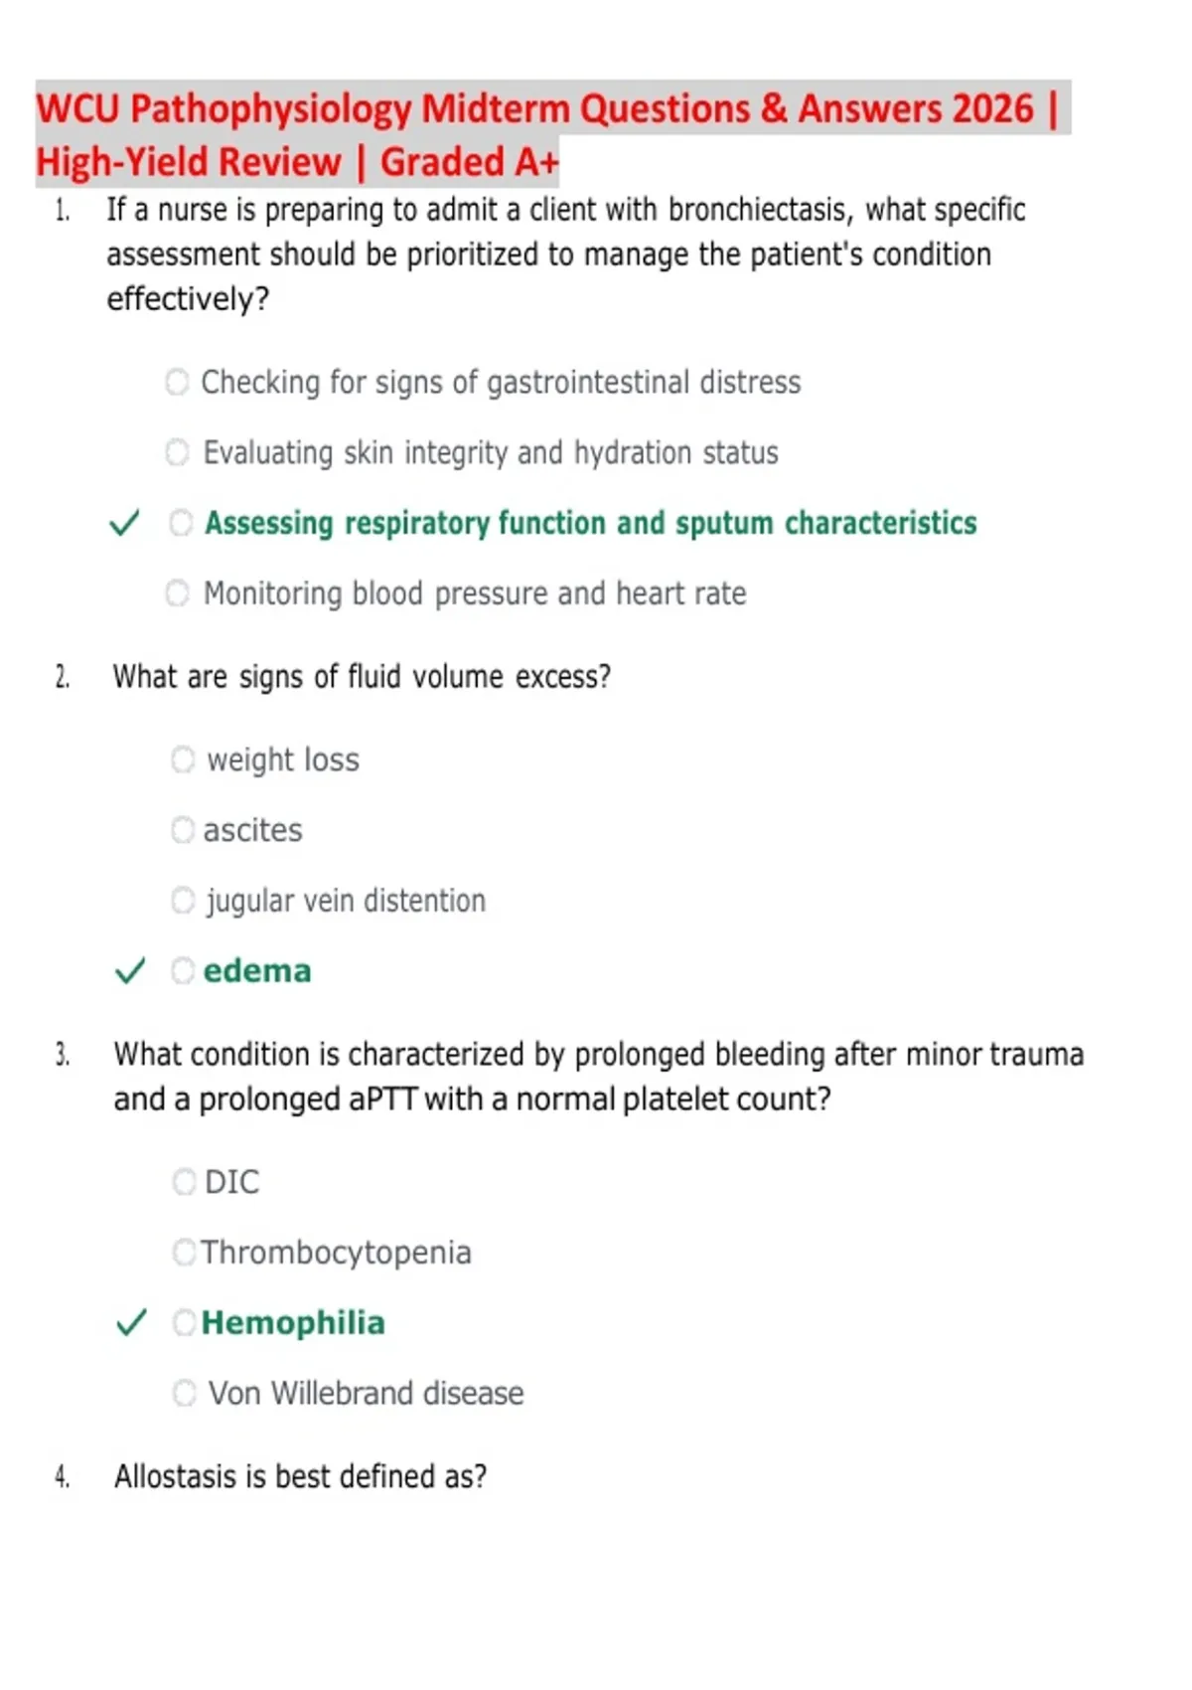This screenshot has width=1192, height=1690.
Task: Click question 4 'Allostasis is best defined as?'
Action: point(300,1476)
